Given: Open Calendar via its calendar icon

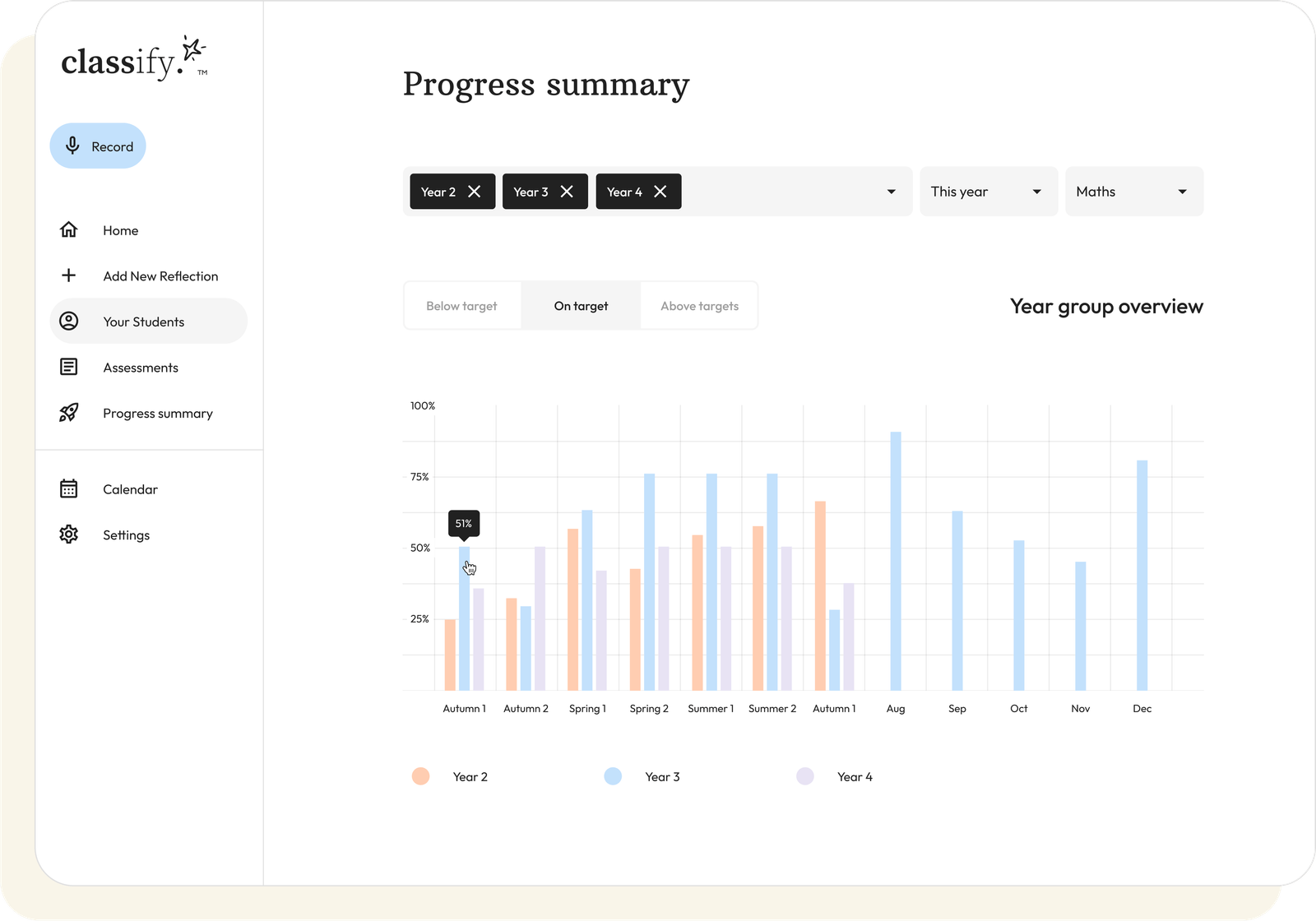Looking at the screenshot, I should tap(69, 489).
